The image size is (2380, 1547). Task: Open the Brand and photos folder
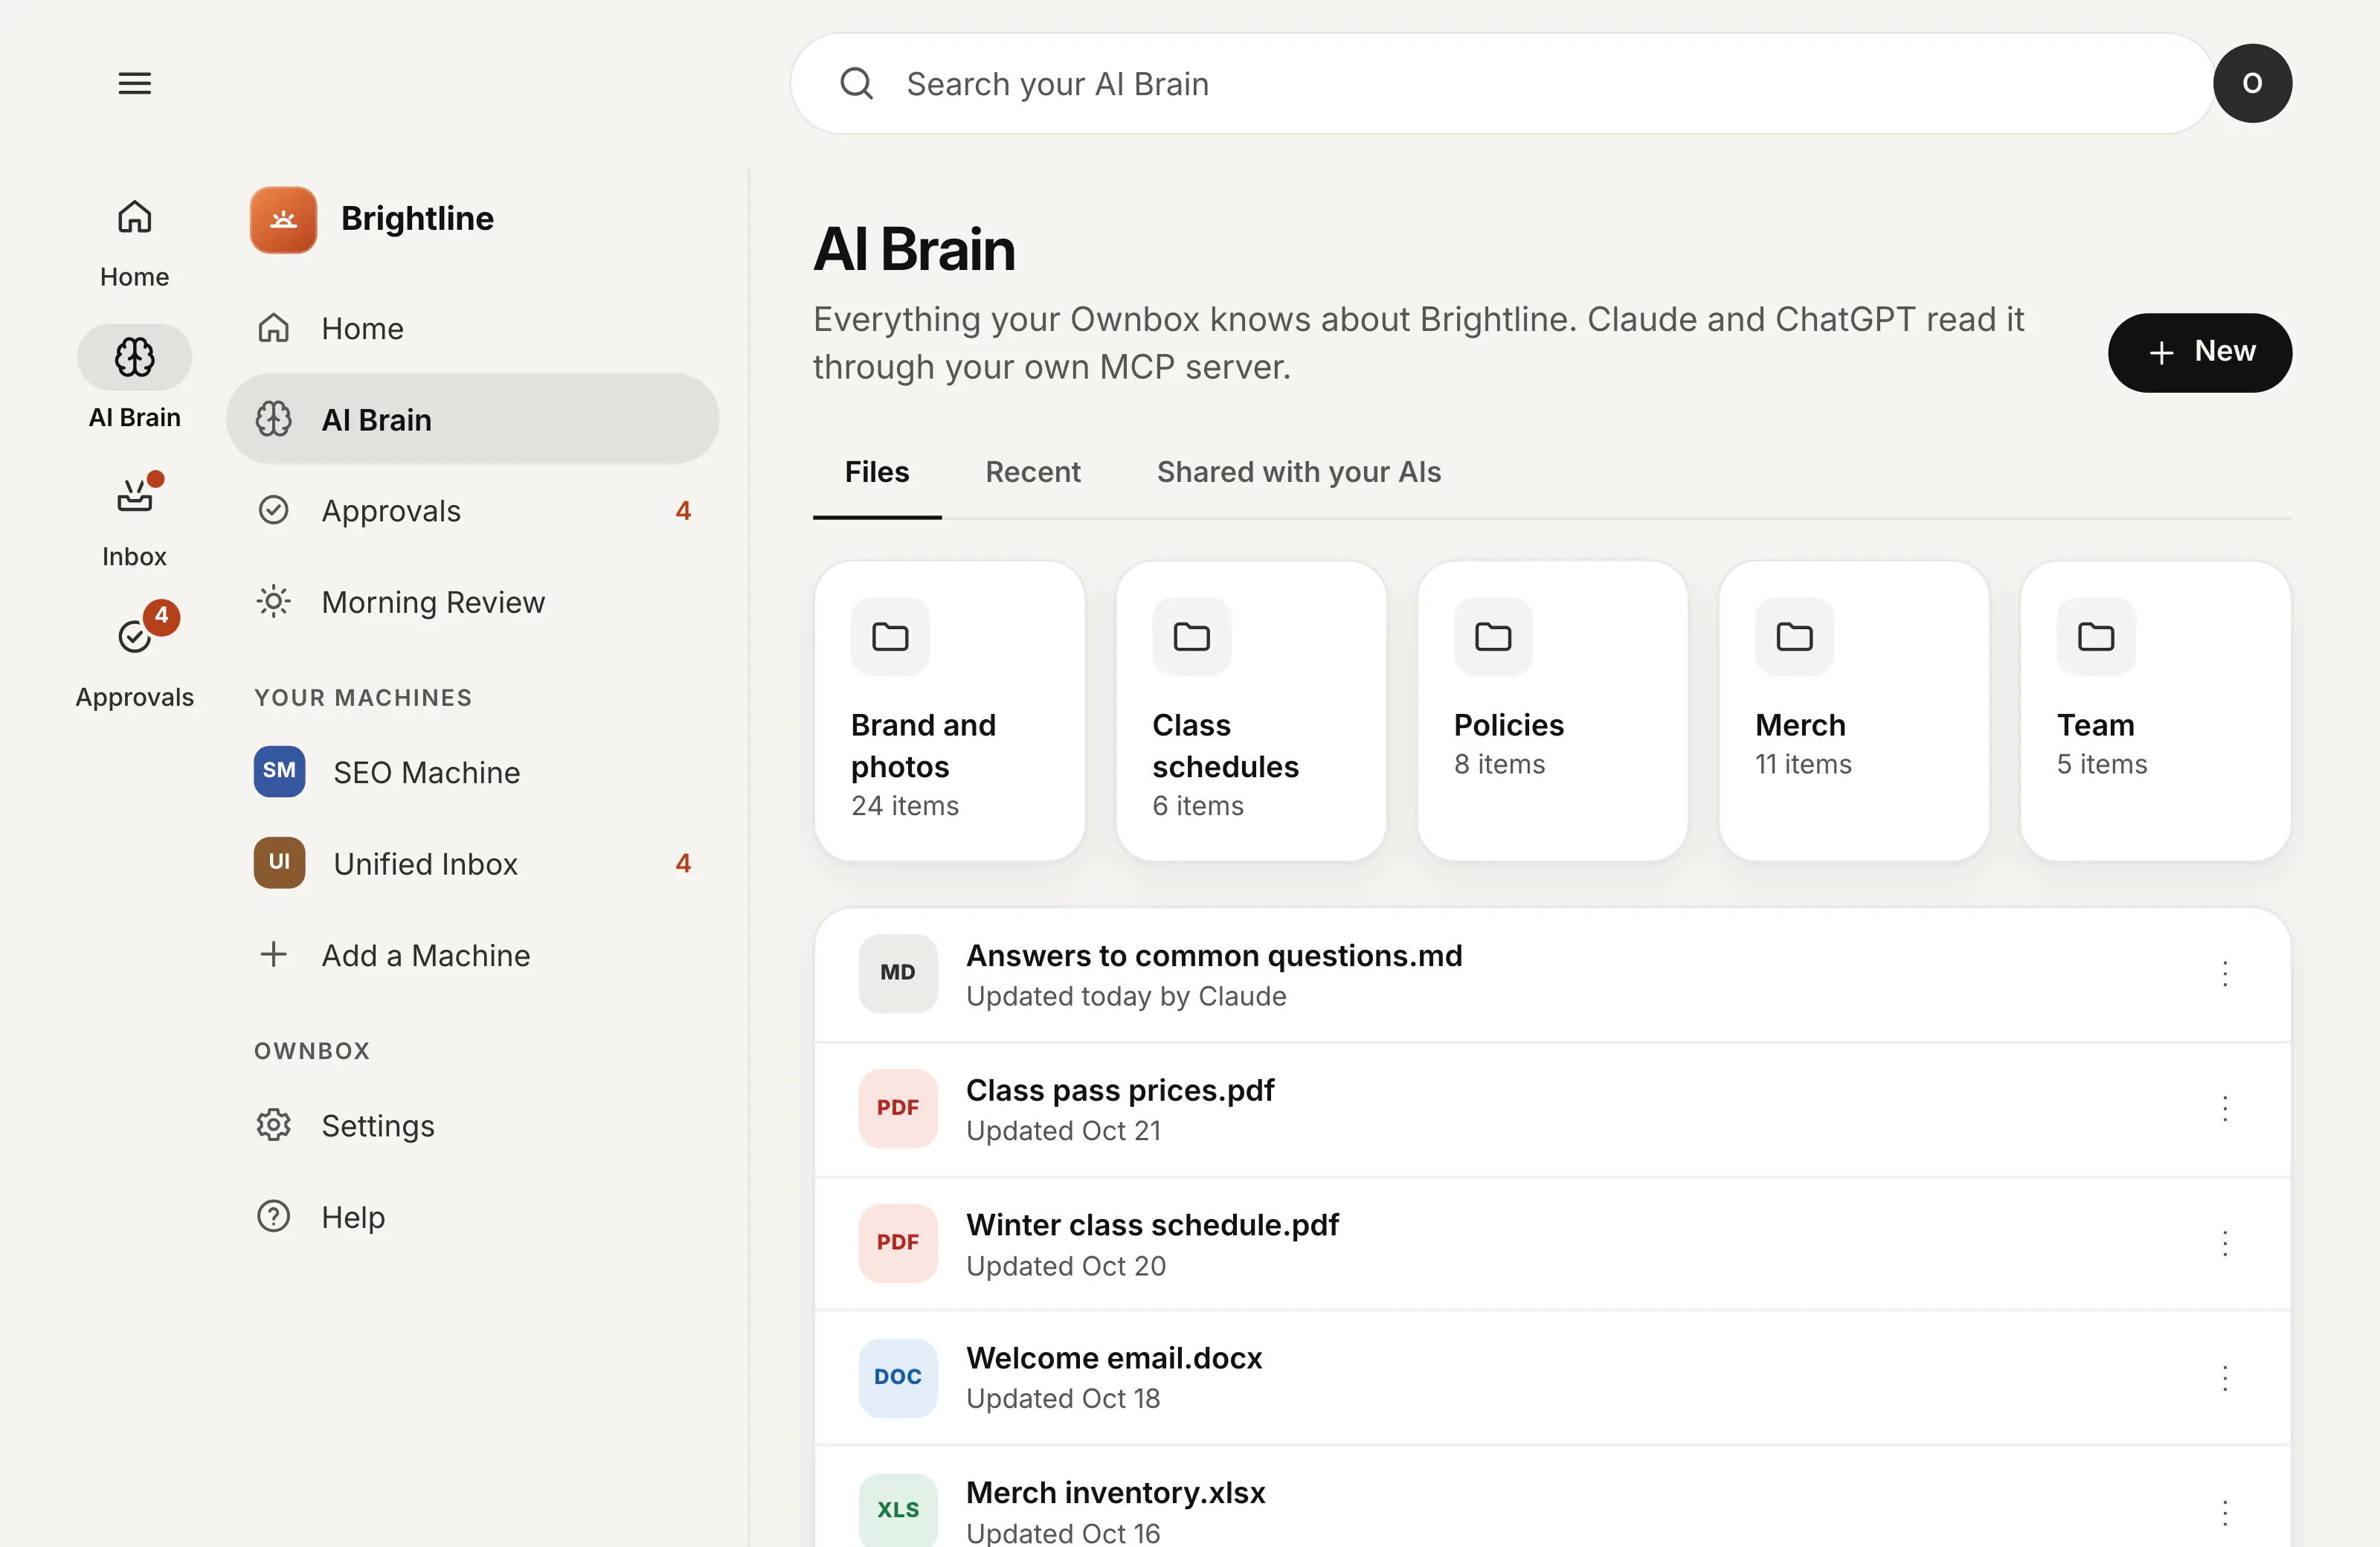[949, 711]
